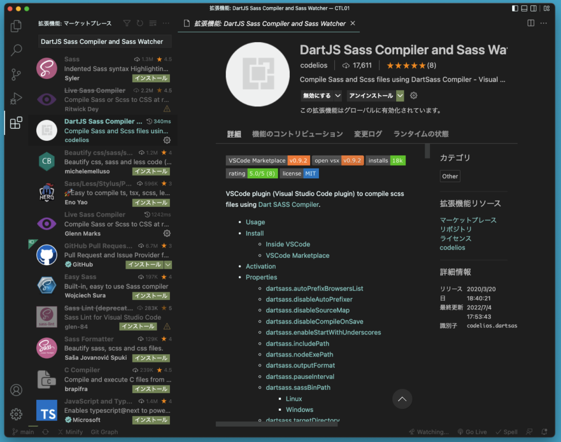This screenshot has width=561, height=442.
Task: Open gear settings for Glenn Marks Live Sass Compiler
Action: [167, 233]
